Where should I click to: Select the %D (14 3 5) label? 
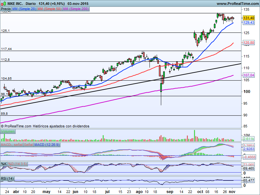tap(18, 164)
